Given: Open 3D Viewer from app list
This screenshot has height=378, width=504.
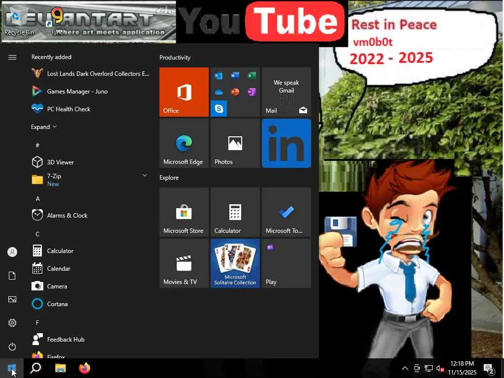Looking at the screenshot, I should [91, 162].
